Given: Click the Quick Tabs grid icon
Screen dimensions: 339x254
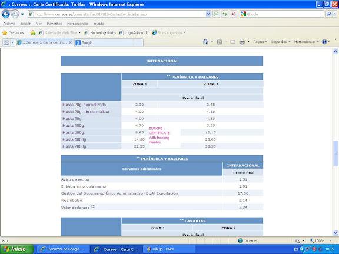Looking at the screenshot, I should (6, 42).
